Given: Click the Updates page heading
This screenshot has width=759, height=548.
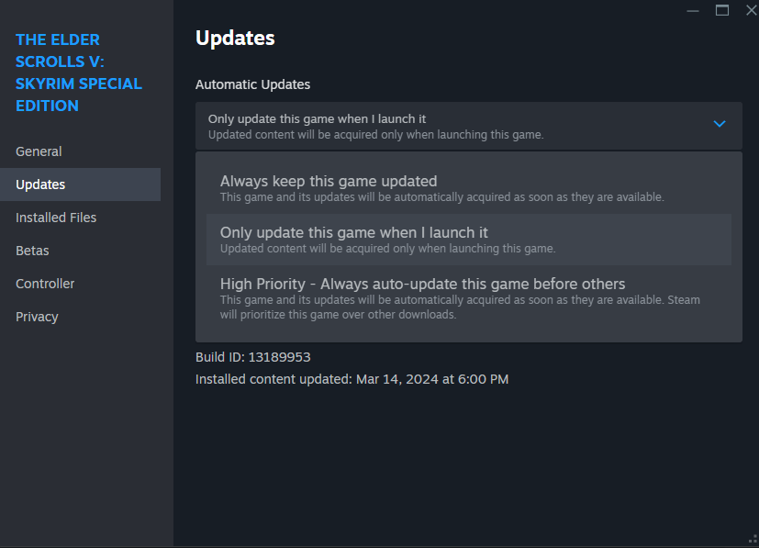Looking at the screenshot, I should (235, 39).
